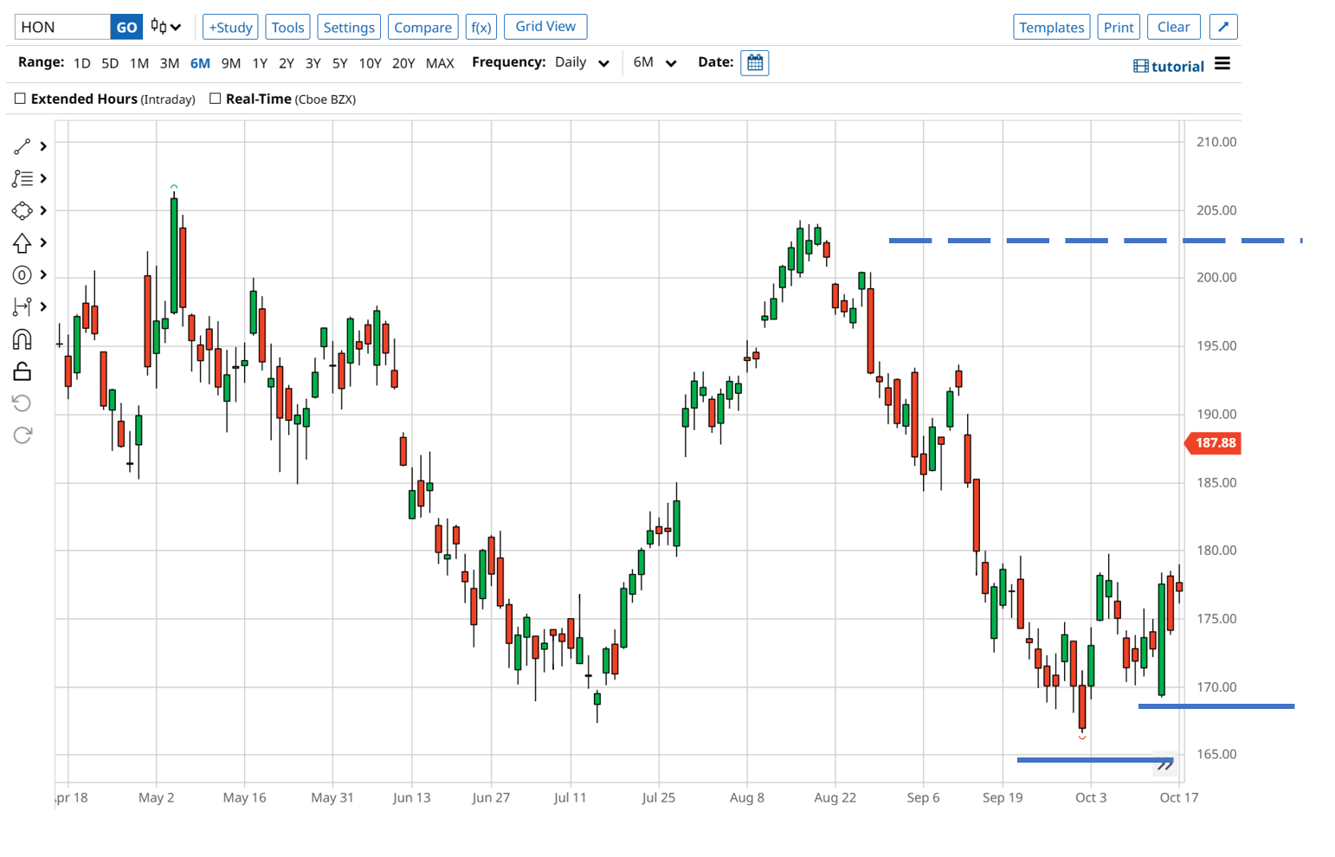Viewport: 1335px width, 857px height.
Task: Click the HON symbol input field
Action: click(x=62, y=27)
